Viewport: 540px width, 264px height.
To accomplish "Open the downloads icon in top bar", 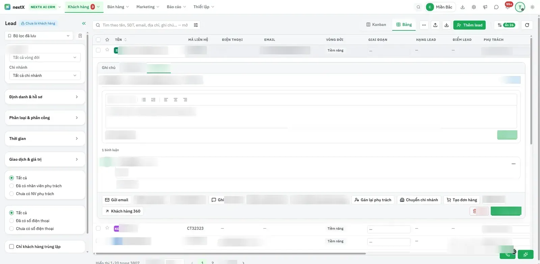I will (x=463, y=7).
